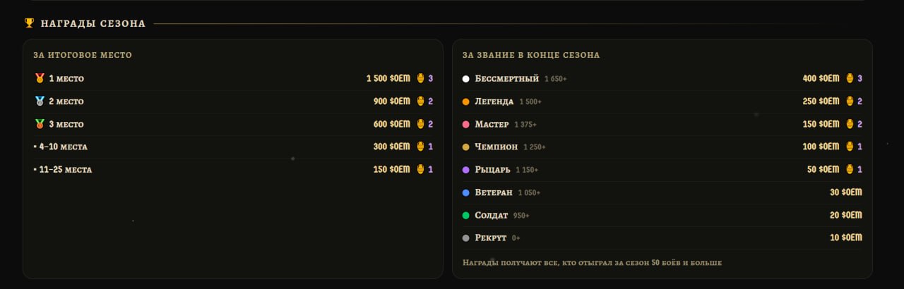Select the Ветеран rank label

pyautogui.click(x=494, y=192)
